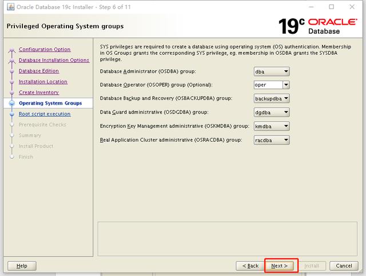
Task: Click the Operating System Groups step bullet icon
Action: coord(12,103)
